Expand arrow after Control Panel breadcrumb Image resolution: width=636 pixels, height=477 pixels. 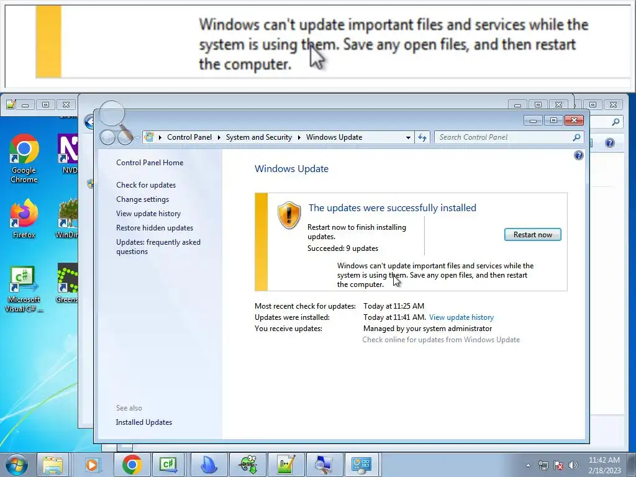pos(219,137)
